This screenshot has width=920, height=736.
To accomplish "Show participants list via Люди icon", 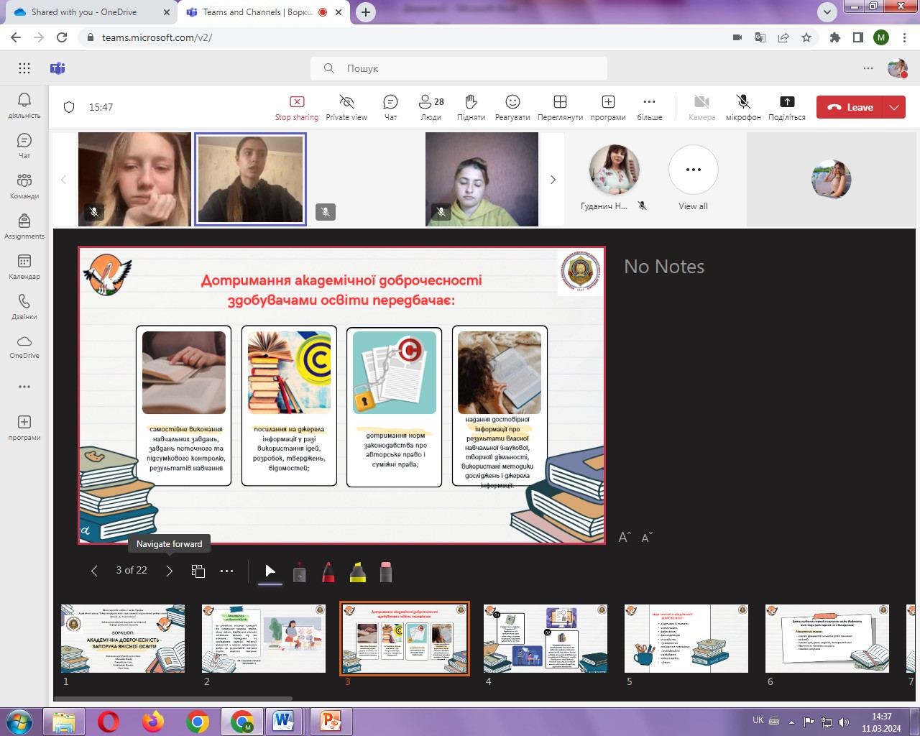I will (431, 107).
